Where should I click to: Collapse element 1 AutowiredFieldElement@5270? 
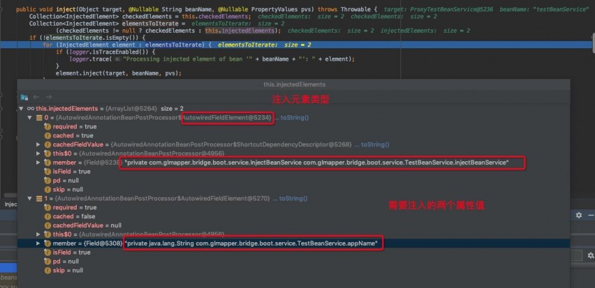(x=29, y=199)
